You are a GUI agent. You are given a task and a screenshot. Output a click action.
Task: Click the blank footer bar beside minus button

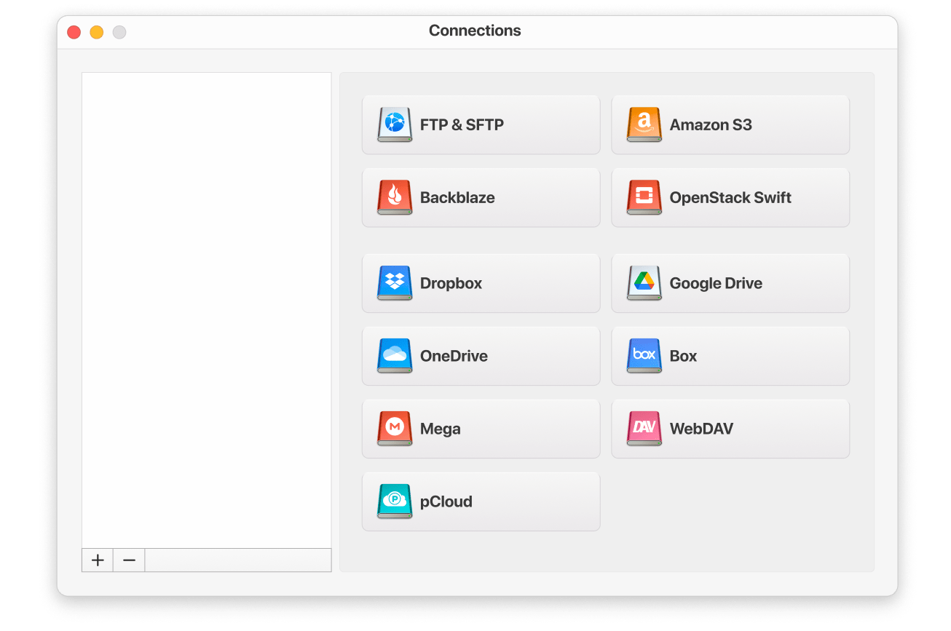[237, 560]
